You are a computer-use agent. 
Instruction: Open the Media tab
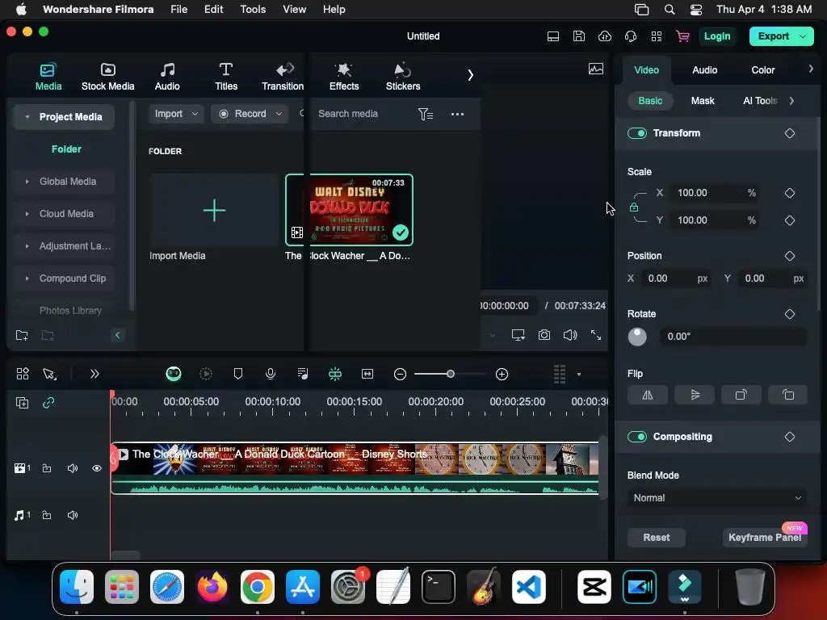tap(48, 77)
